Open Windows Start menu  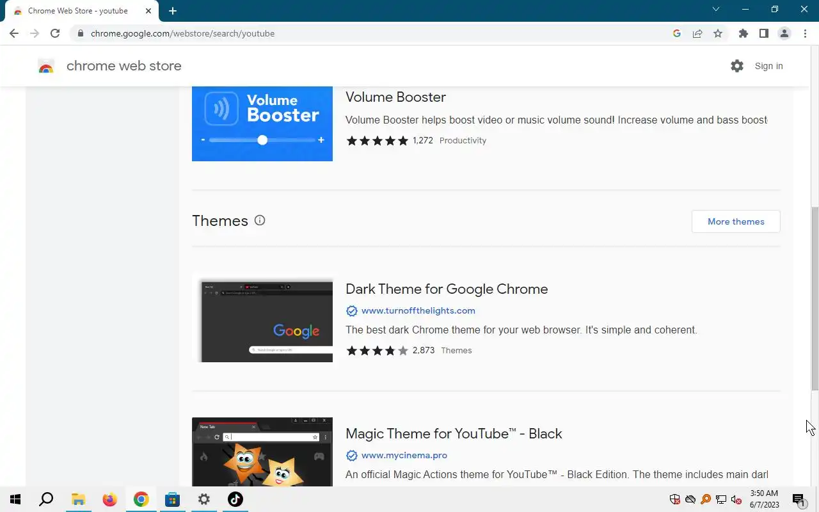pyautogui.click(x=15, y=499)
